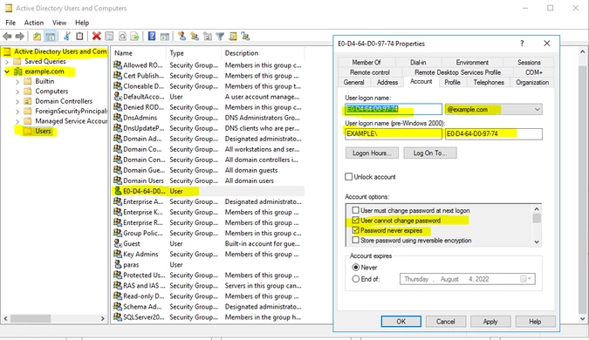Expand the Builtin tree node
589x340 pixels.
[17, 81]
